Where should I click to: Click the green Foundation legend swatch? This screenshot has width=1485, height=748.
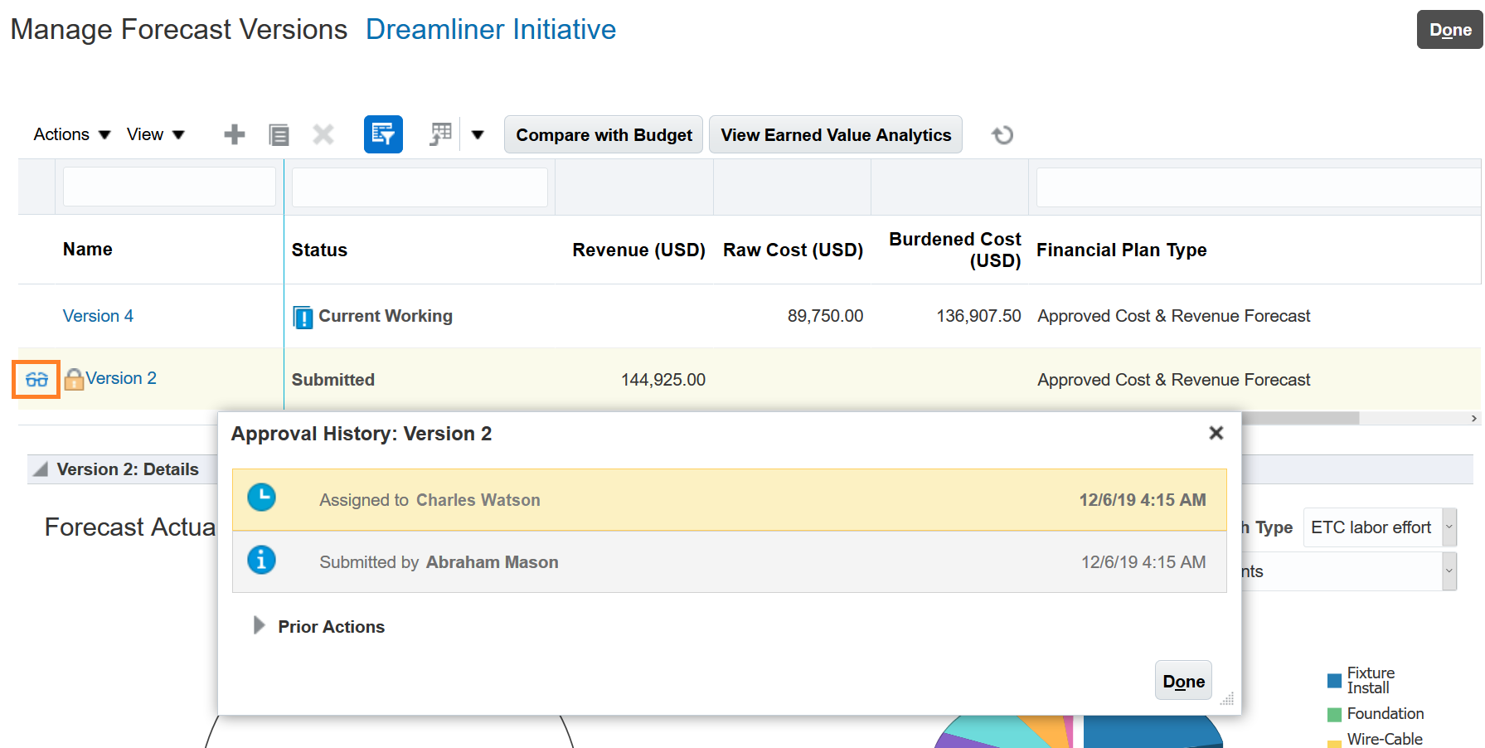point(1334,713)
